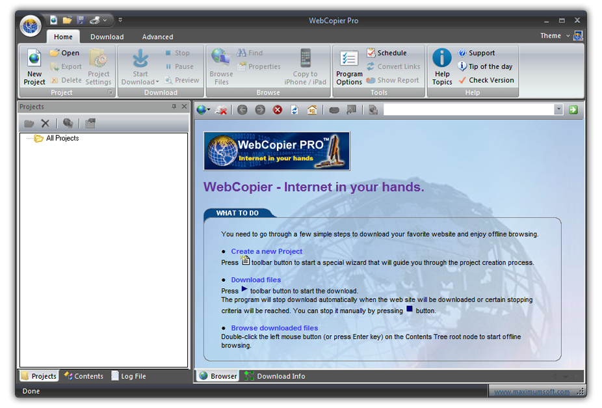
Task: Click the disconnect globe icon with red X
Action: click(221, 110)
